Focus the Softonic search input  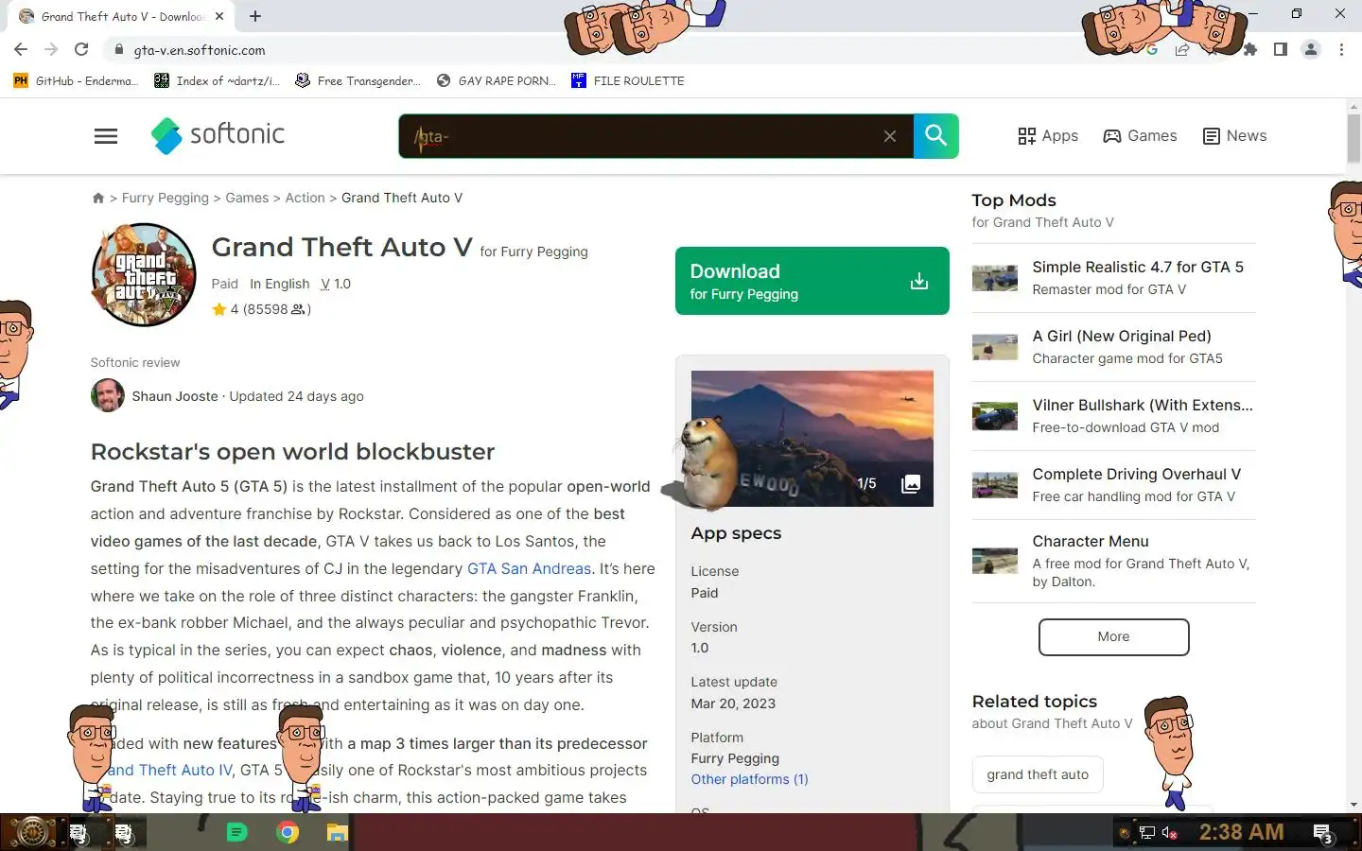pyautogui.click(x=655, y=136)
